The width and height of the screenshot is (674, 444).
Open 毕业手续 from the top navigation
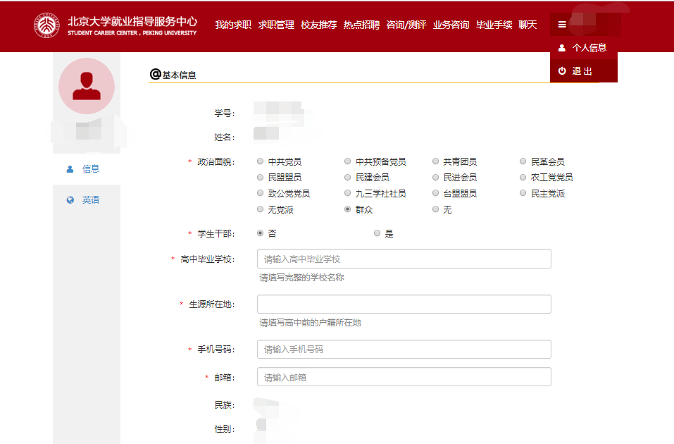[x=494, y=25]
